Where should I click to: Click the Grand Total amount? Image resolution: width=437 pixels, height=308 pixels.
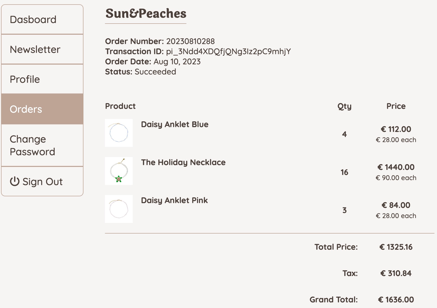point(396,300)
